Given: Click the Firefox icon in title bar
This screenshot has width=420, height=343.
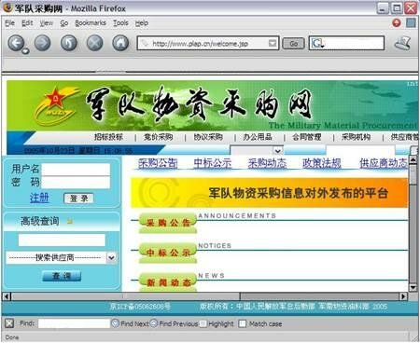Looking at the screenshot, I should (7, 7).
